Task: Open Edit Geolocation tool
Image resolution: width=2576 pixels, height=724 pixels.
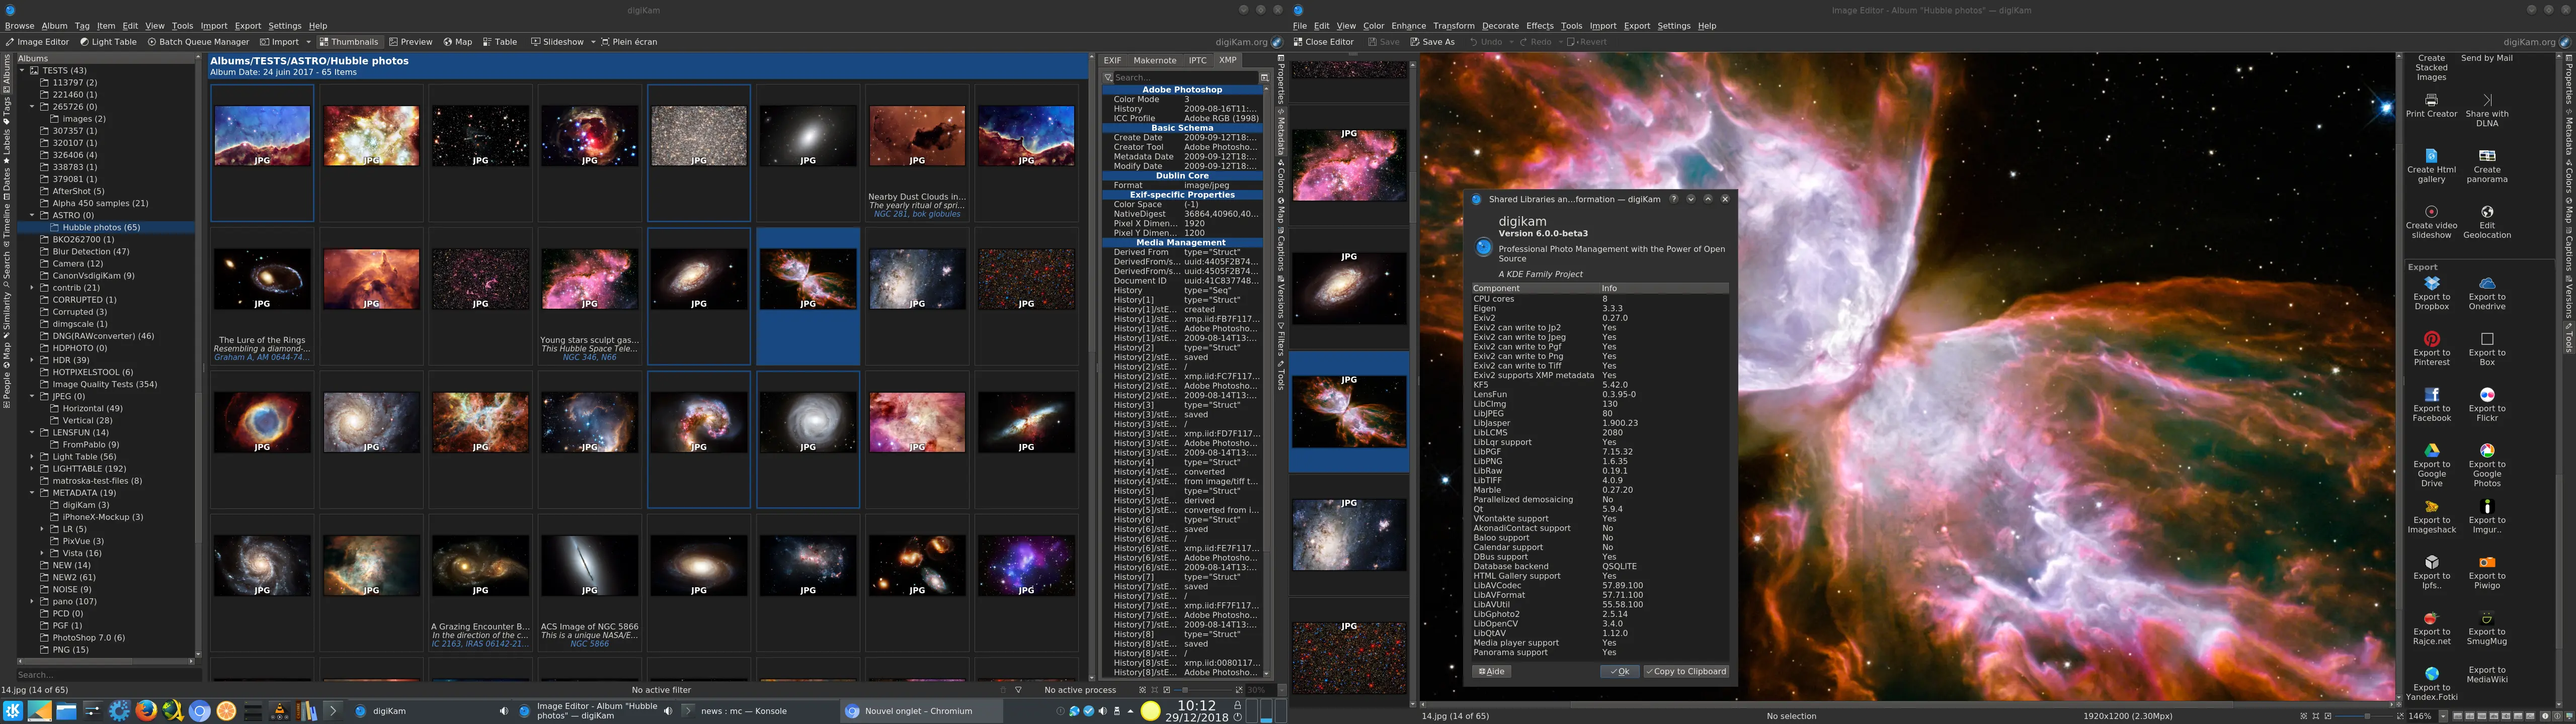Action: tap(2486, 213)
